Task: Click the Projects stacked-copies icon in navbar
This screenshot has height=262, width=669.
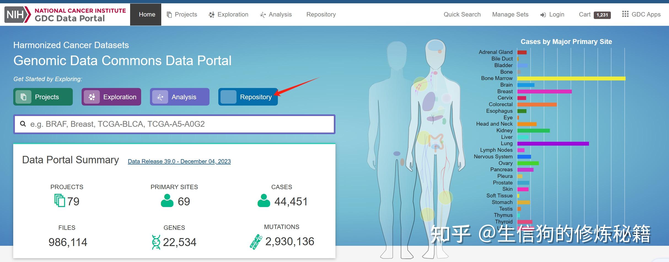Action: coord(169,15)
